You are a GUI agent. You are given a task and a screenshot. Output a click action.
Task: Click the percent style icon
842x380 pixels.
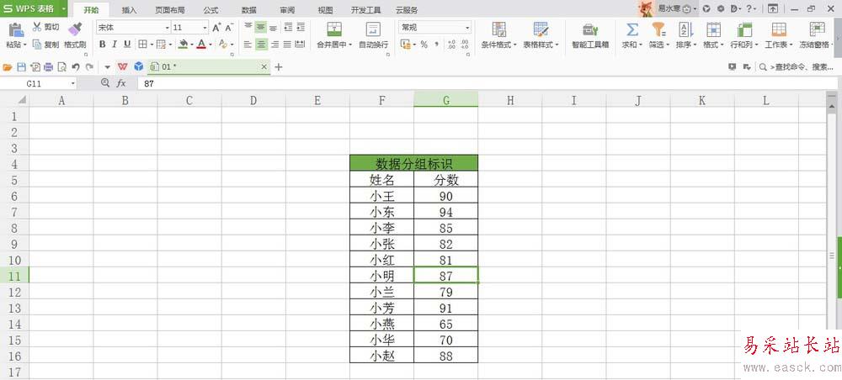[424, 45]
